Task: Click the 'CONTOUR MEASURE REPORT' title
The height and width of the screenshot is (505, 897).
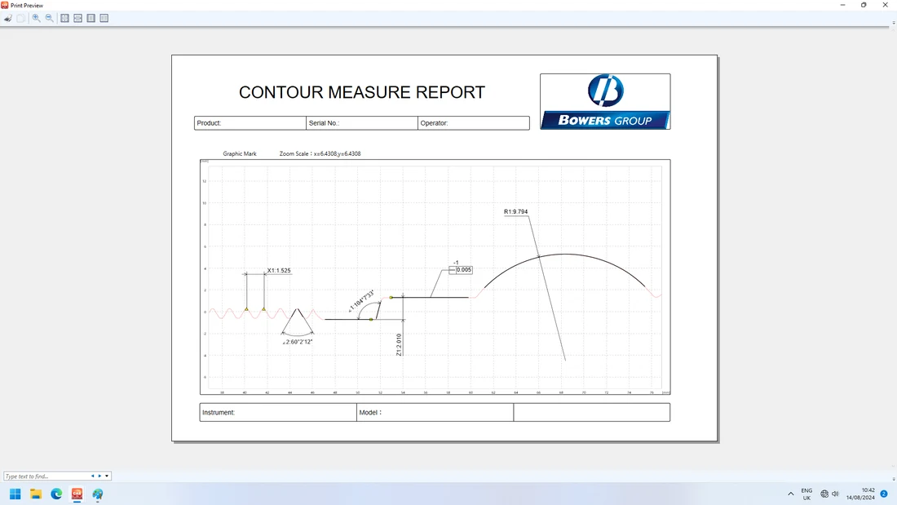Action: [362, 92]
